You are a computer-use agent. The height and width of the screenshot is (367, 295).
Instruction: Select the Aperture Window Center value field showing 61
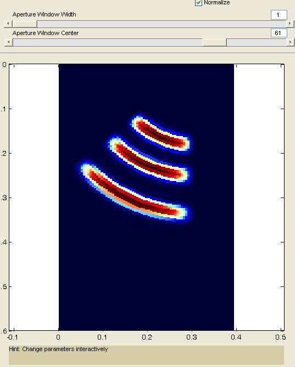tap(279, 33)
